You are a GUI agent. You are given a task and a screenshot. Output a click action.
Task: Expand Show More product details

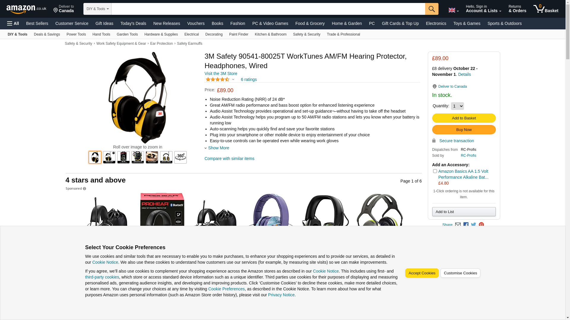pos(218,148)
